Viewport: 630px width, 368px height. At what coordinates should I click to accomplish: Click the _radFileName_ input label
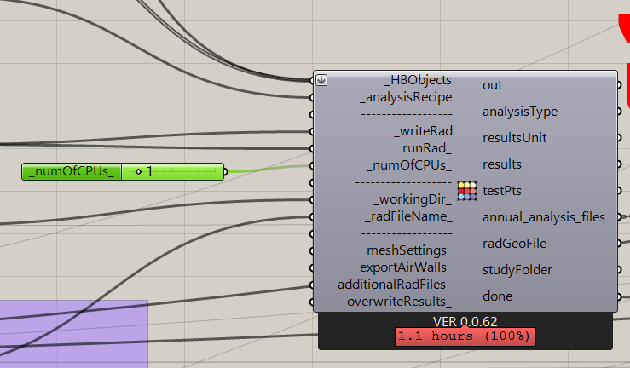pos(408,216)
